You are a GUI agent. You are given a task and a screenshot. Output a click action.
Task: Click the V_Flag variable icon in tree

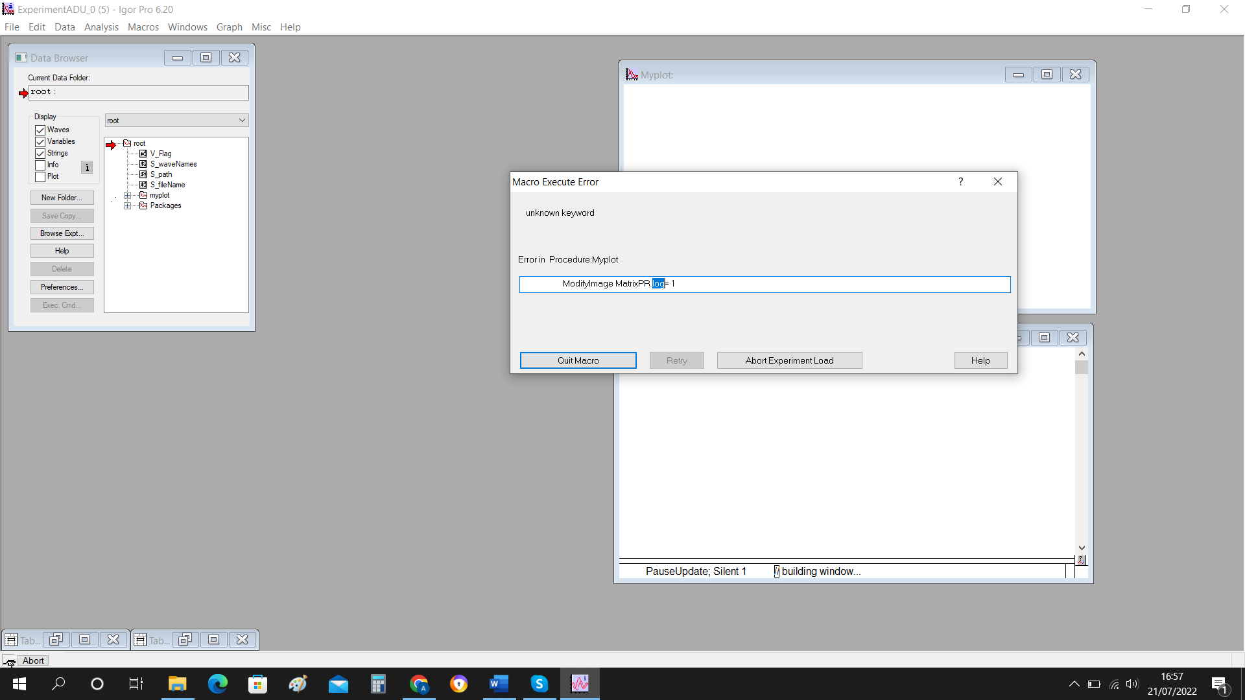(x=143, y=154)
